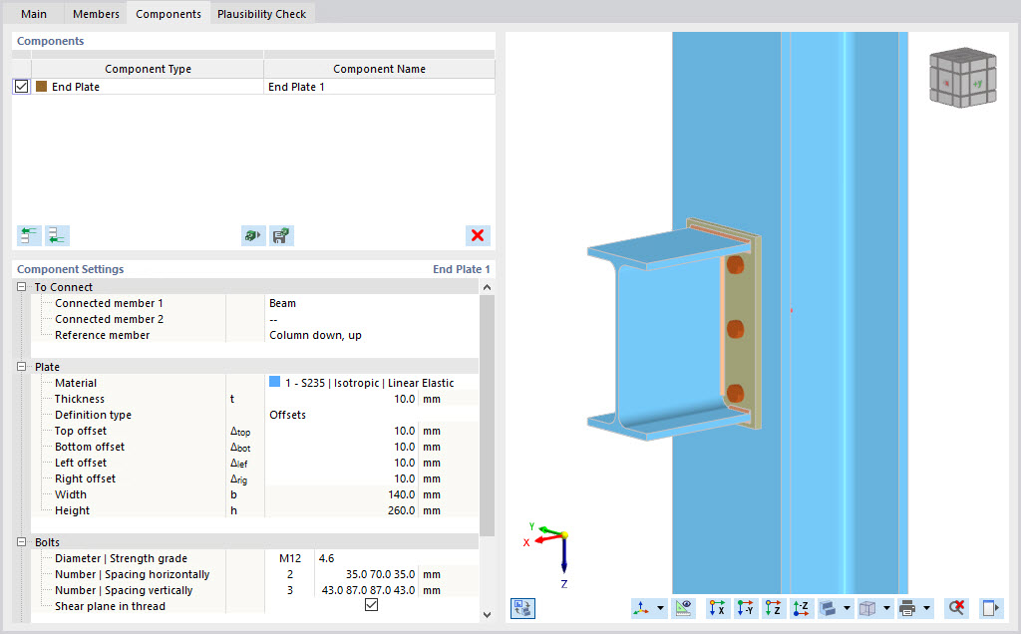The height and width of the screenshot is (634, 1021).
Task: Open the dimensions visibility tool
Action: tap(683, 608)
